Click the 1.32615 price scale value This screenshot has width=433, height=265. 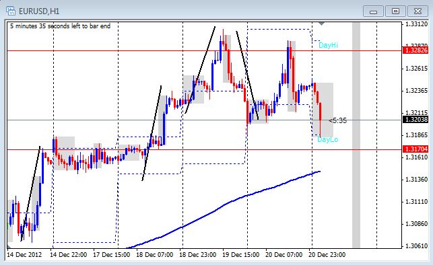pyautogui.click(x=416, y=69)
